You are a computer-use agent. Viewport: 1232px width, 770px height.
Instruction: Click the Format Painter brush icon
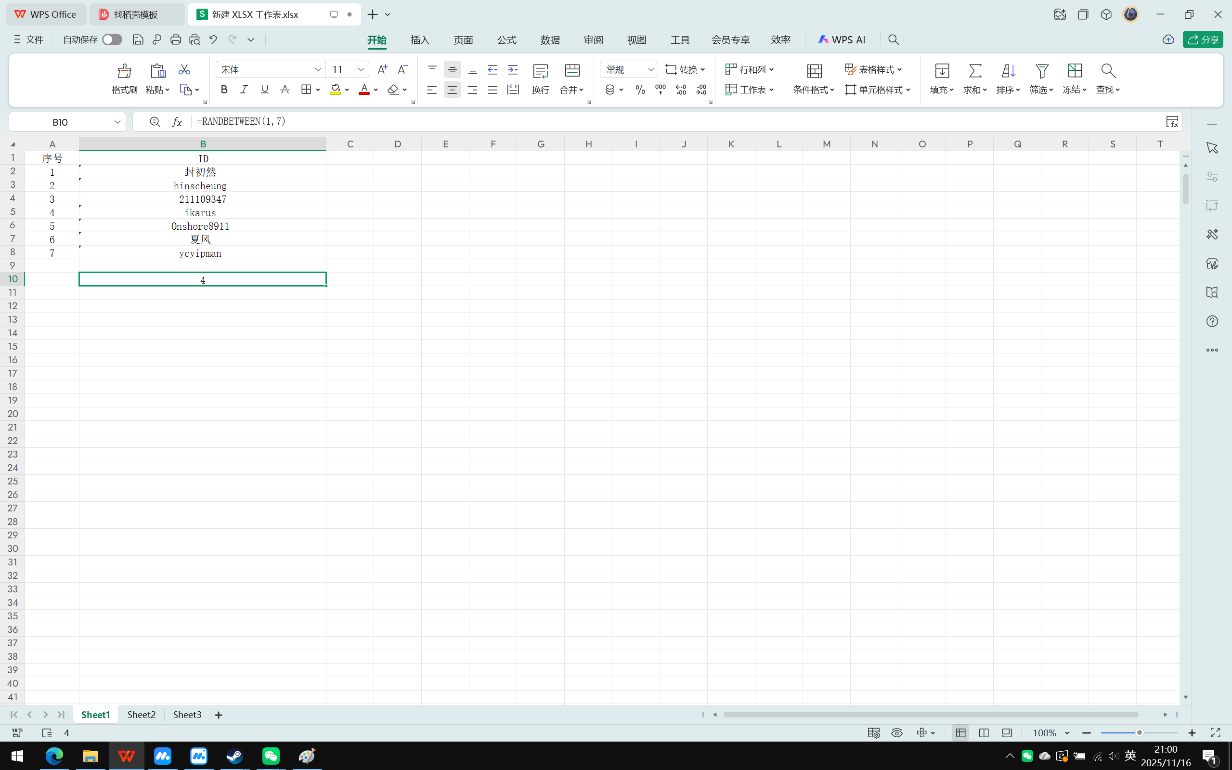[124, 71]
